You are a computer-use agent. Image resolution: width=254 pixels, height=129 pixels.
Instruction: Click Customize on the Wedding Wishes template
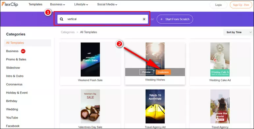163,72
